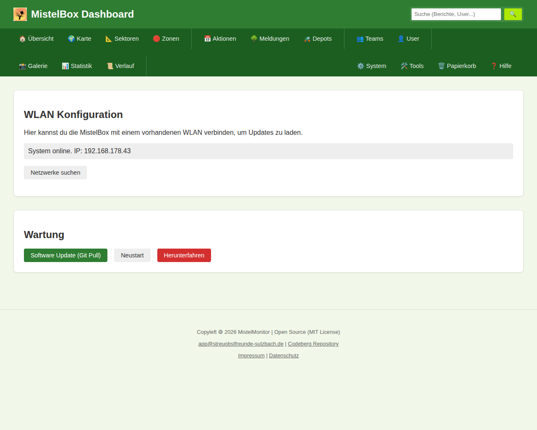The height and width of the screenshot is (430, 537).
Task: Go to the Teams page
Action: coord(370,39)
